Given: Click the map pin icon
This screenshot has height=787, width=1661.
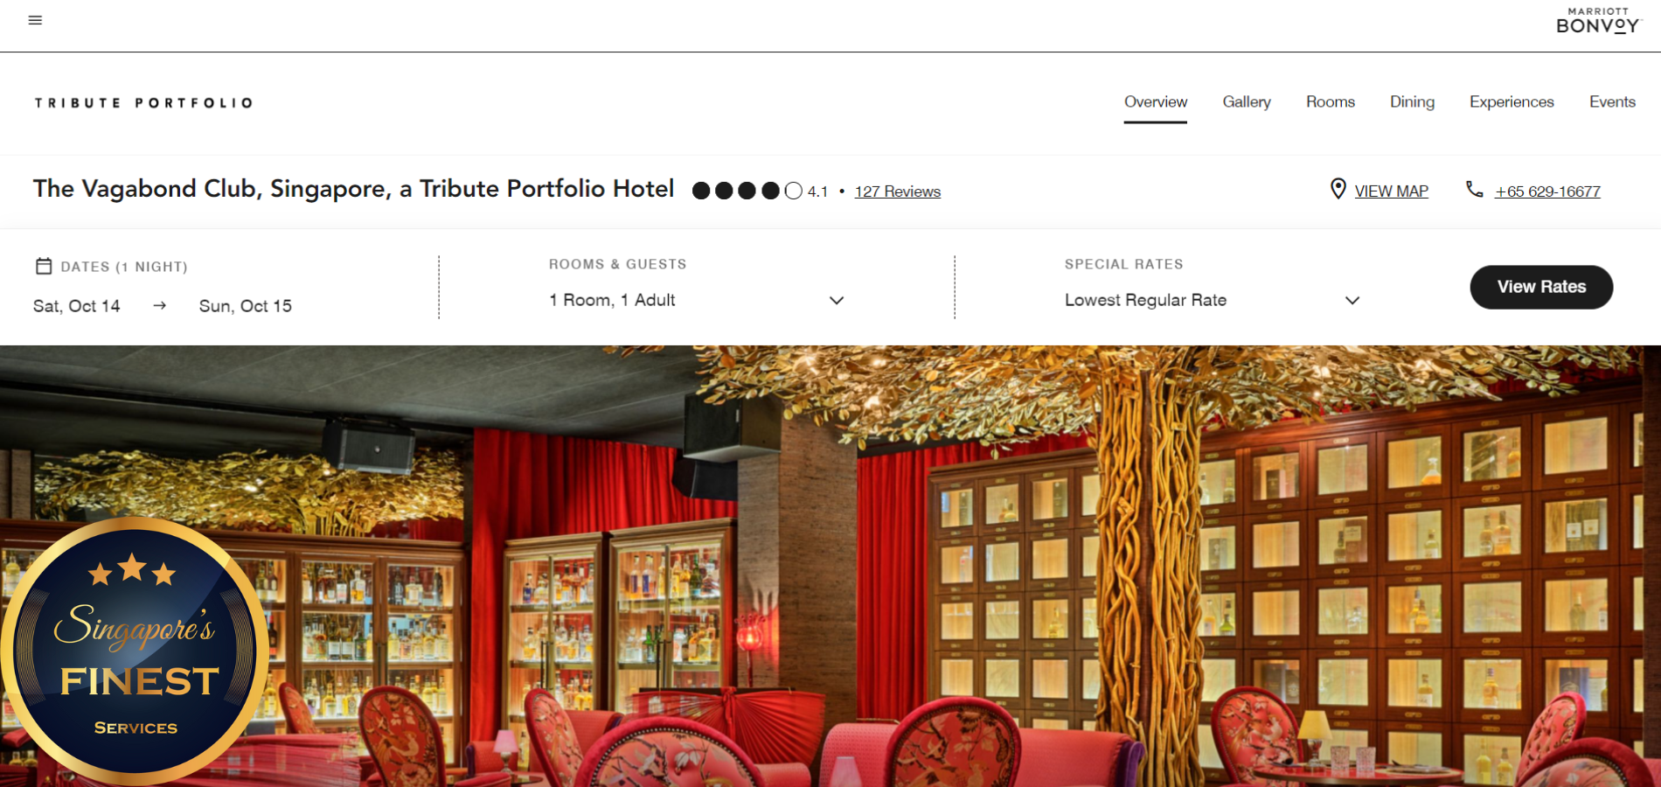Looking at the screenshot, I should pos(1338,189).
